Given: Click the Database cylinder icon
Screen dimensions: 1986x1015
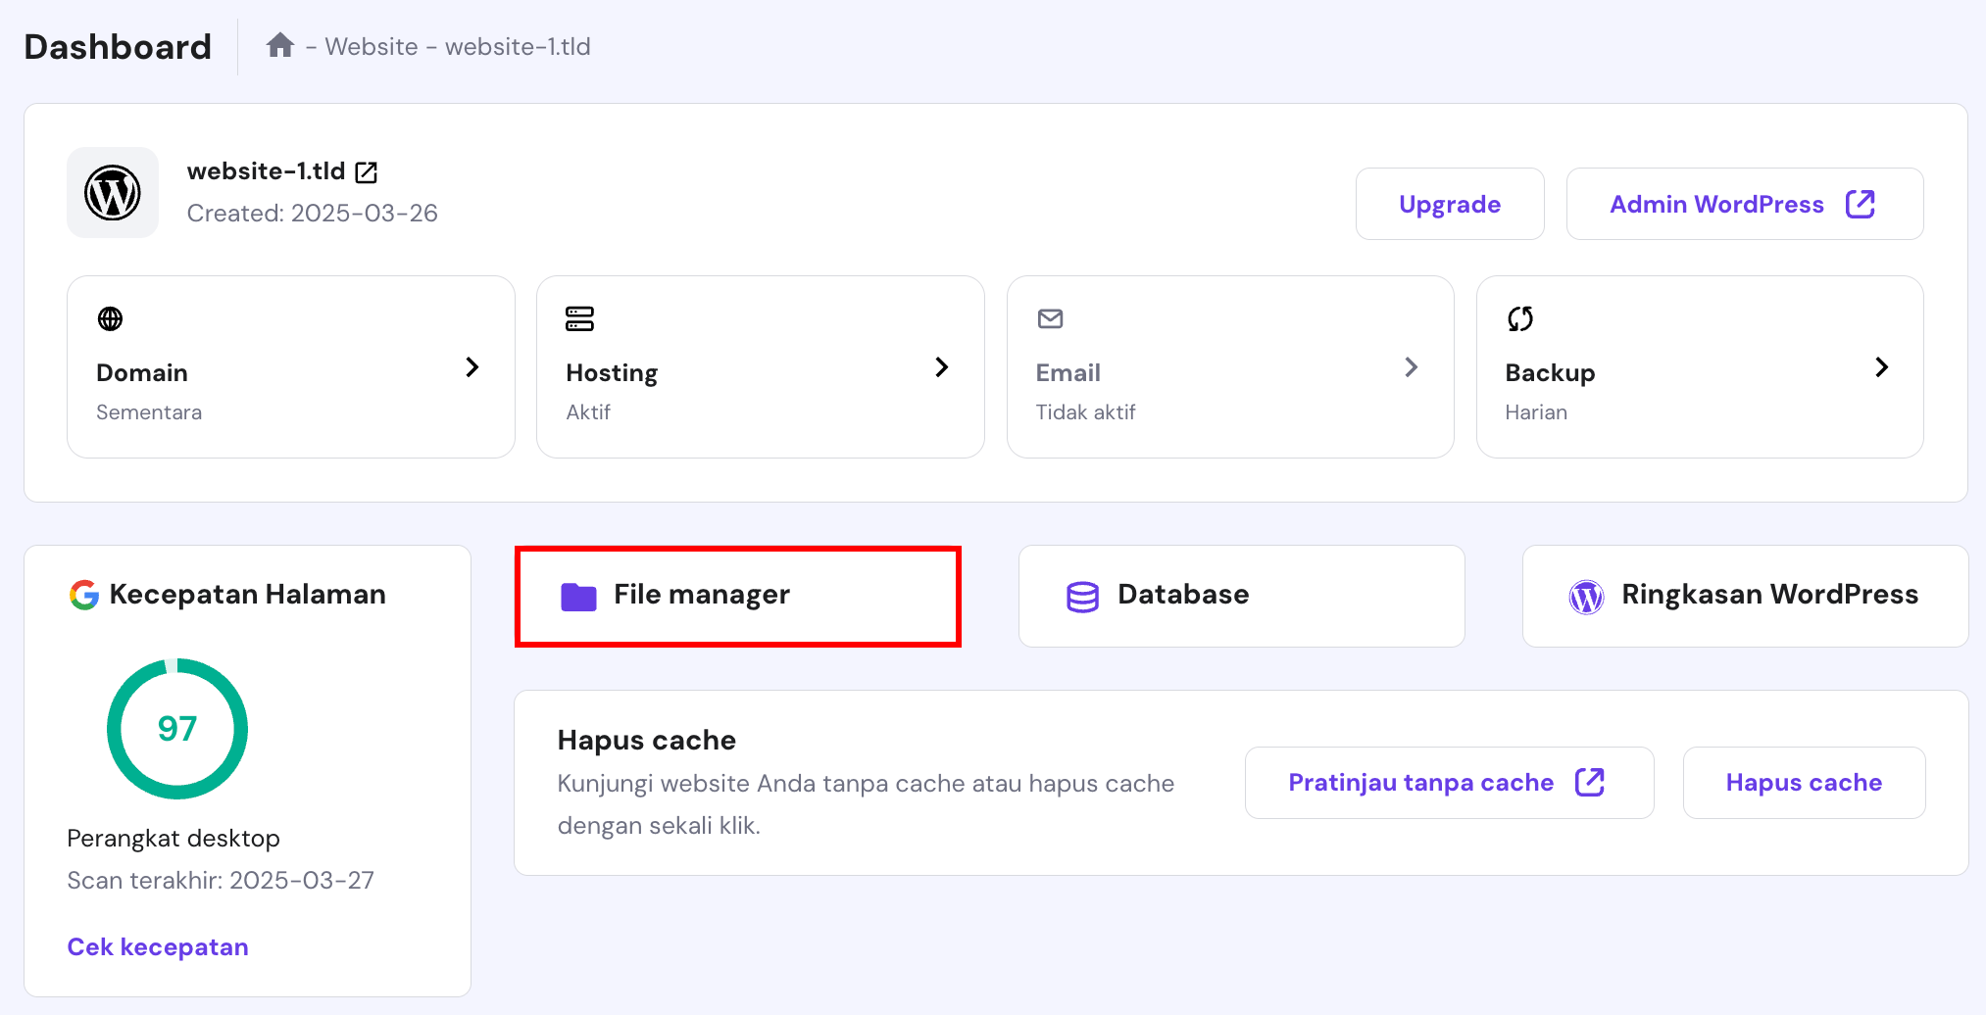Looking at the screenshot, I should [x=1081, y=595].
